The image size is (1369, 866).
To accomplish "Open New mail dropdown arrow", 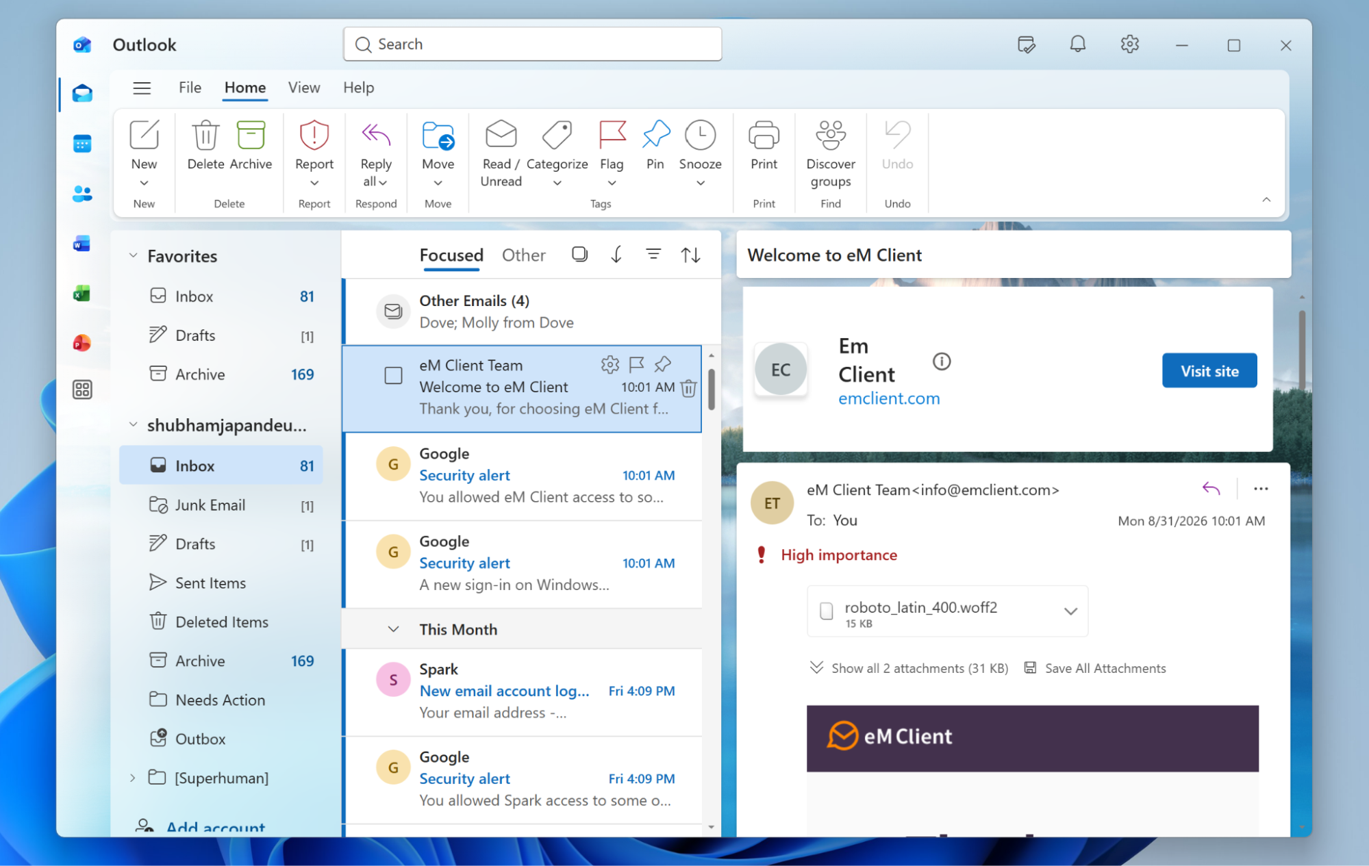I will click(x=144, y=183).
